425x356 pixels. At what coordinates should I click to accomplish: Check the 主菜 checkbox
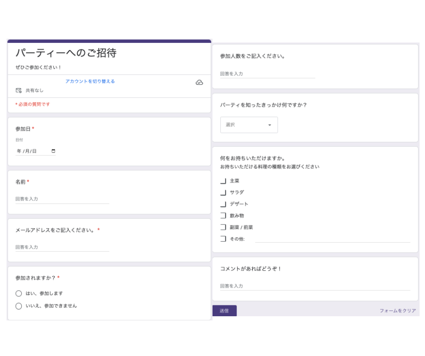click(223, 181)
